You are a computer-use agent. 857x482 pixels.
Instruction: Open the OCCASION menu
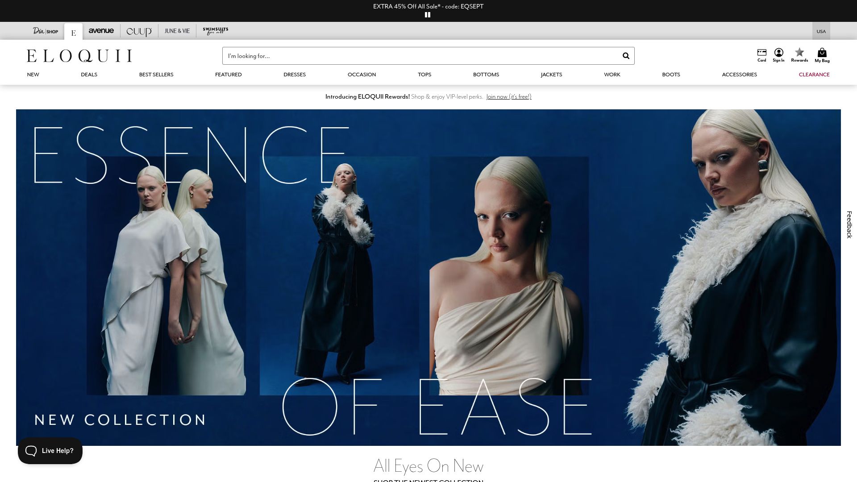tap(362, 75)
